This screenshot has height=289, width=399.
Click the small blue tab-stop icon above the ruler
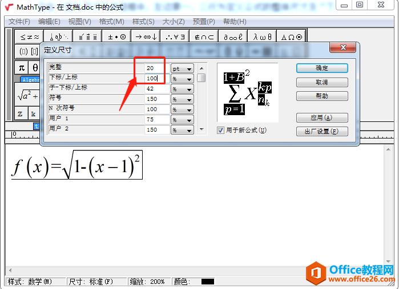(37, 126)
